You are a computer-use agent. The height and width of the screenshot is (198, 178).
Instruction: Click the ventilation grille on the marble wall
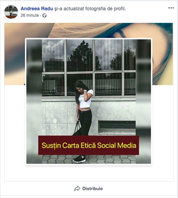(x=117, y=127)
